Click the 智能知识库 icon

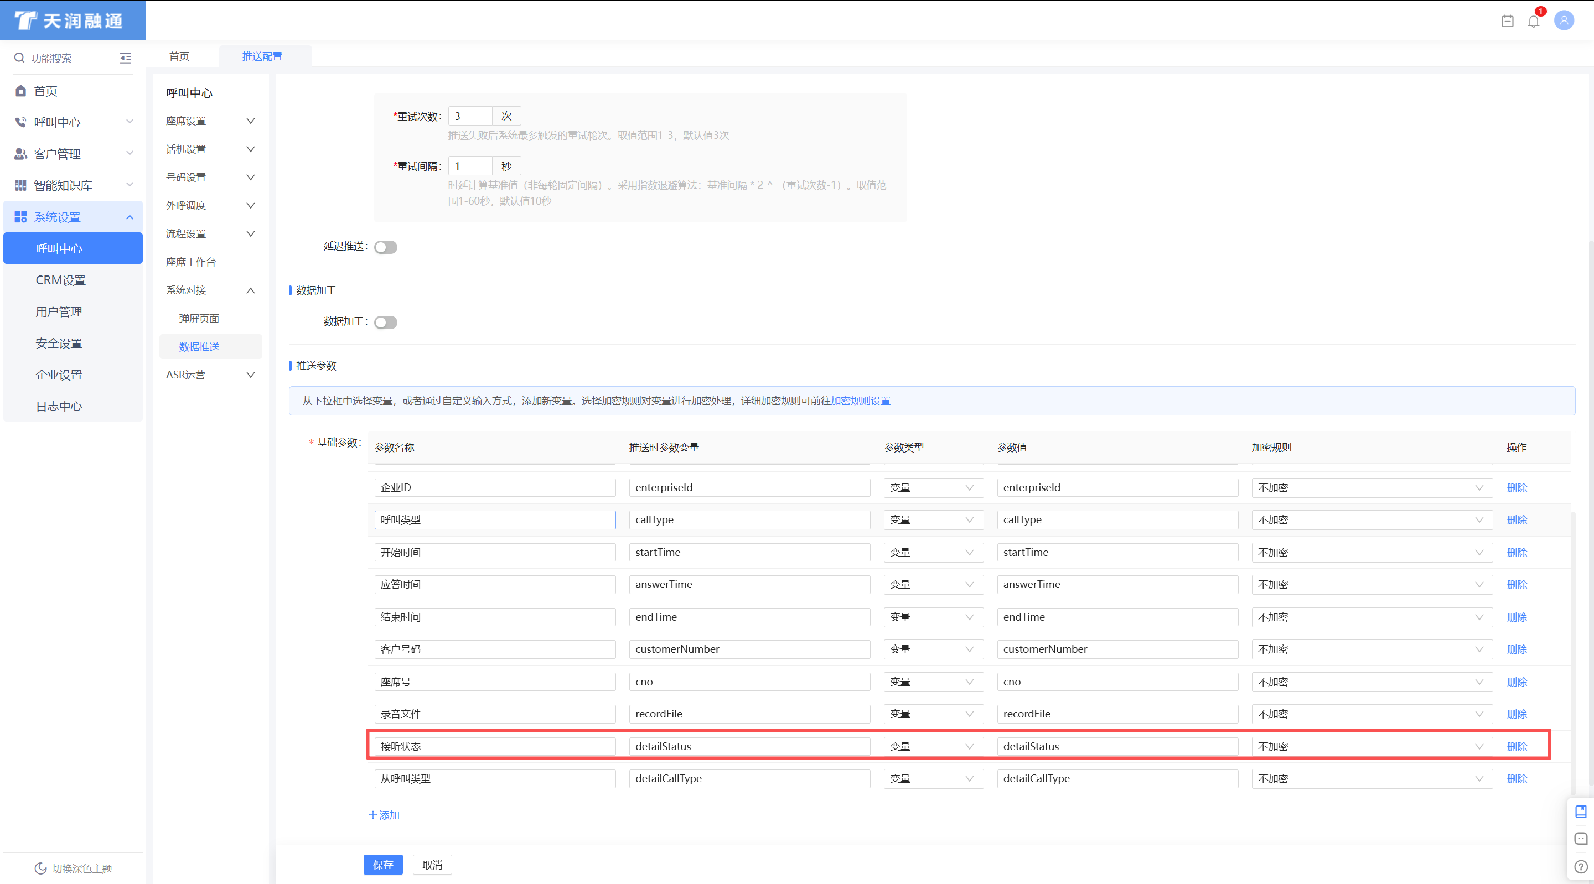[x=20, y=185]
